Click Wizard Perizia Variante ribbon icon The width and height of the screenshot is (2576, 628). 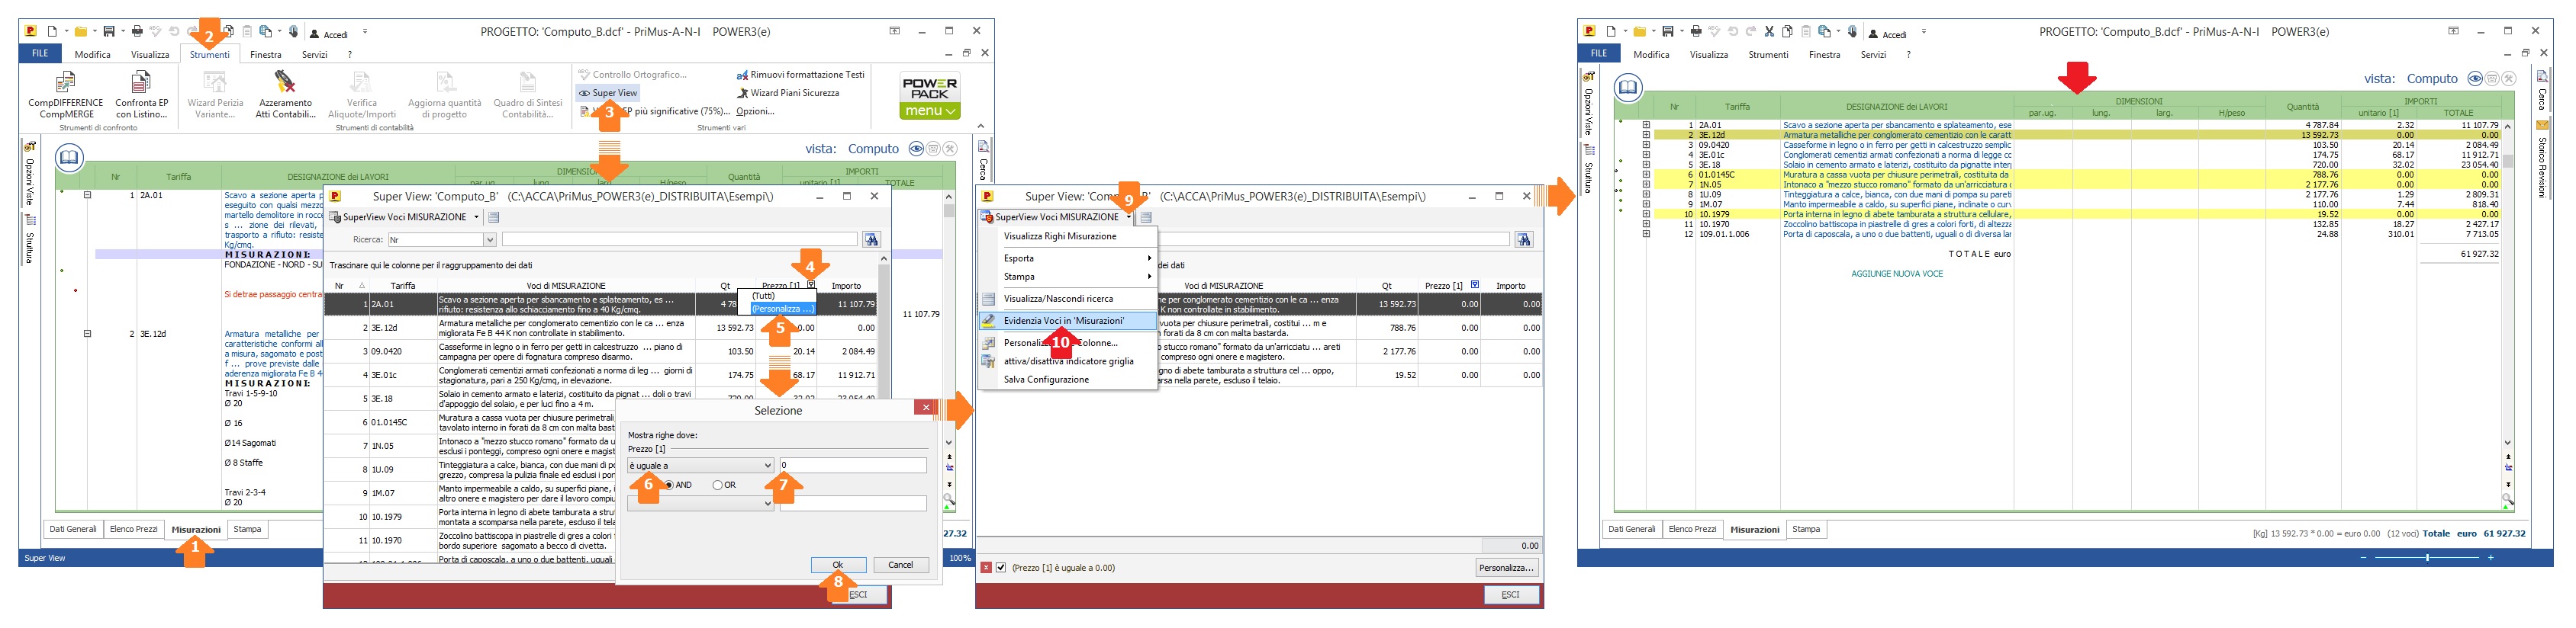pos(215,96)
